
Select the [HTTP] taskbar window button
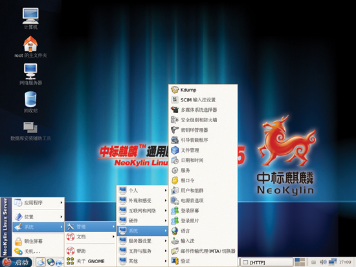click(x=267, y=262)
